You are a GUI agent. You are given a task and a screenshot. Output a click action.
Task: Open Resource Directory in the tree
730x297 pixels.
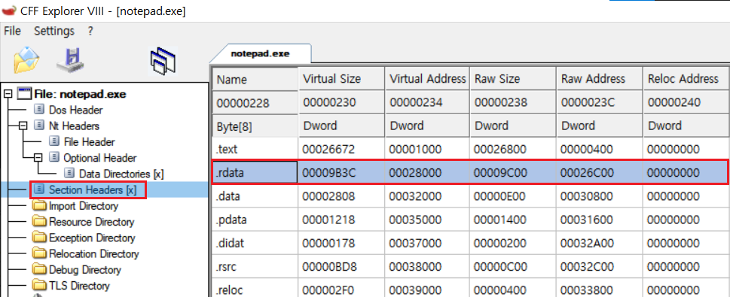91,222
